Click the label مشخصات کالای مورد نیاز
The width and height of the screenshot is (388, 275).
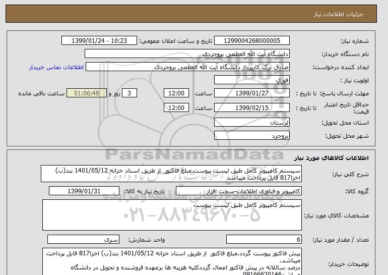(336, 215)
